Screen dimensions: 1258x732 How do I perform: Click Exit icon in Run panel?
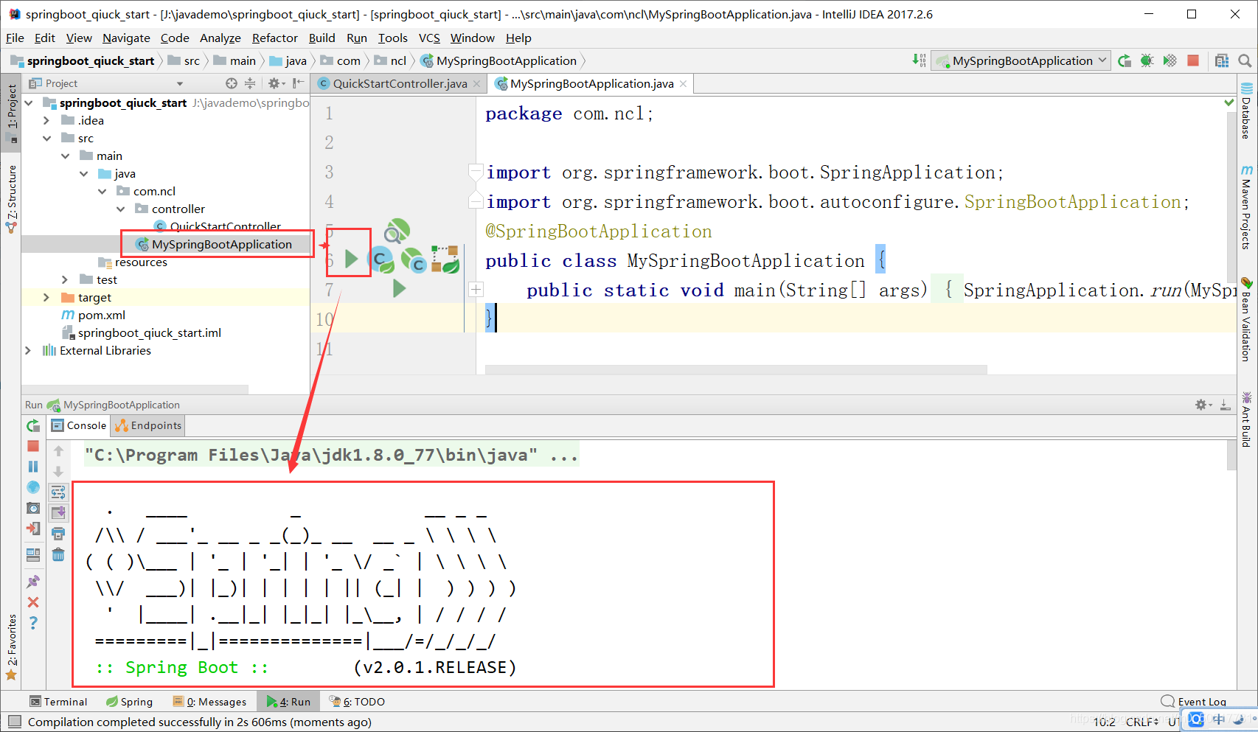tap(33, 529)
